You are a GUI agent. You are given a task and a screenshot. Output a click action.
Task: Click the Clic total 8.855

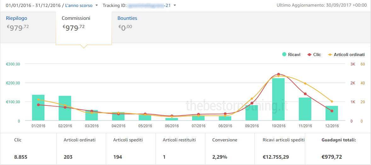click(21, 157)
